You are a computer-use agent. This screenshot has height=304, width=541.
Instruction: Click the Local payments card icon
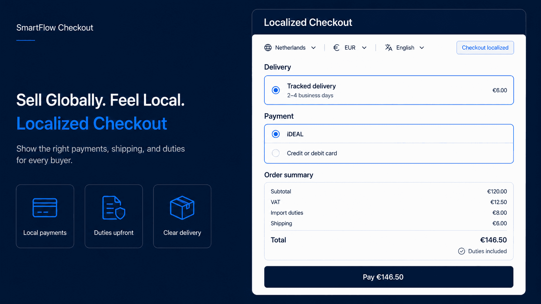tap(45, 208)
